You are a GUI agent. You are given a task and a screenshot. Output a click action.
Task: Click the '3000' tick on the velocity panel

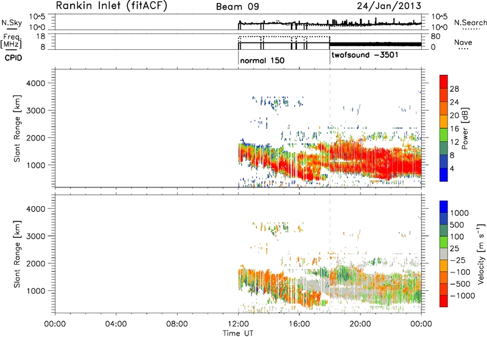click(36, 236)
